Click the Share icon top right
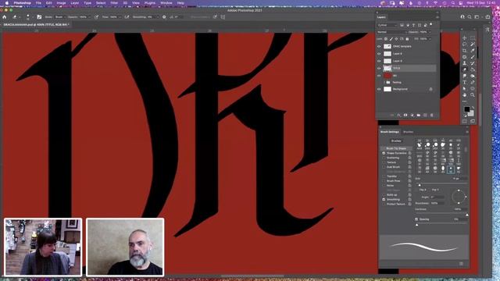The width and height of the screenshot is (500, 281). click(487, 17)
